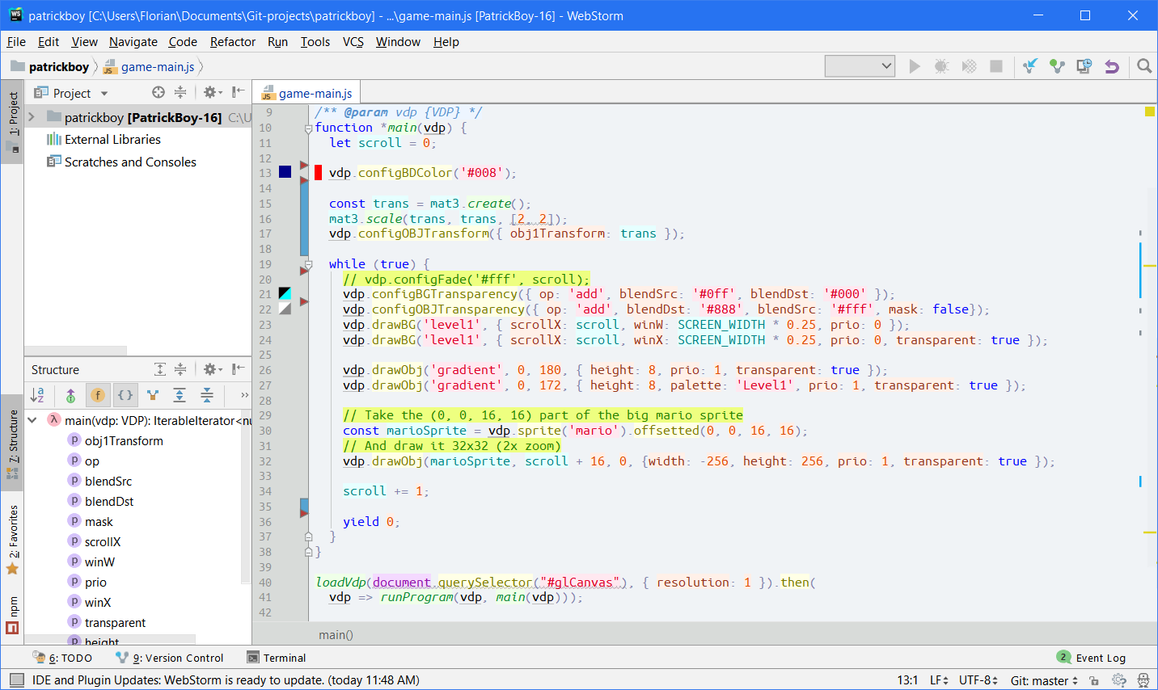Click the Commit changes VCS icon
Image resolution: width=1158 pixels, height=690 pixels.
coord(1057,66)
